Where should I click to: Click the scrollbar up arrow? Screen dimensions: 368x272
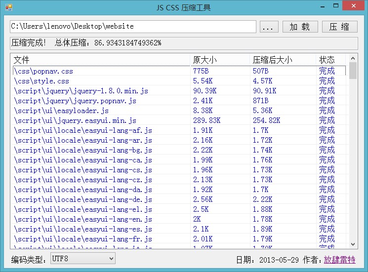(353, 58)
